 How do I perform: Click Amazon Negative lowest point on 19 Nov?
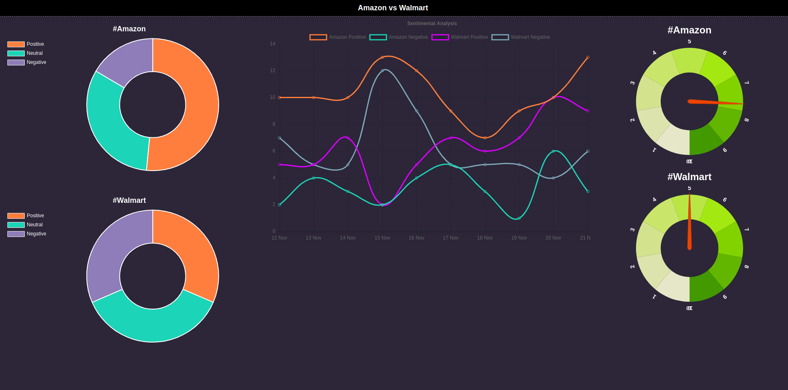(x=519, y=218)
